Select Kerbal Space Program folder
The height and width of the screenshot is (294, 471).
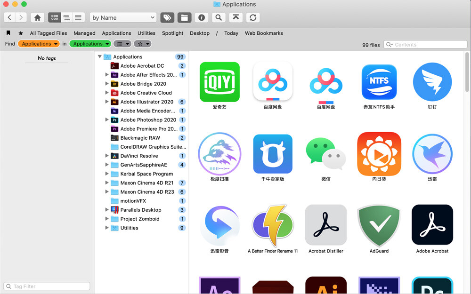(146, 174)
